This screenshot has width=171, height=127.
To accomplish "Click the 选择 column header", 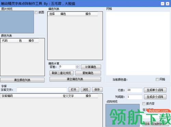I will click(53, 14).
